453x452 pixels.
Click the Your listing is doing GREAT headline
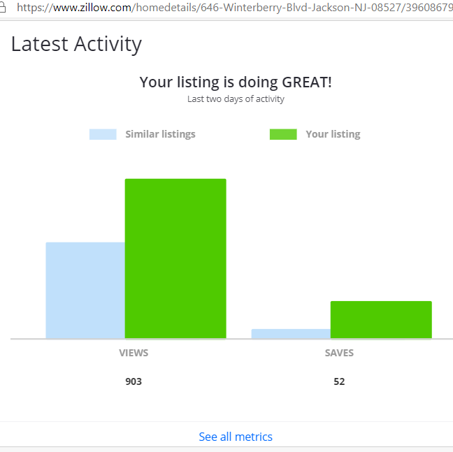point(236,82)
